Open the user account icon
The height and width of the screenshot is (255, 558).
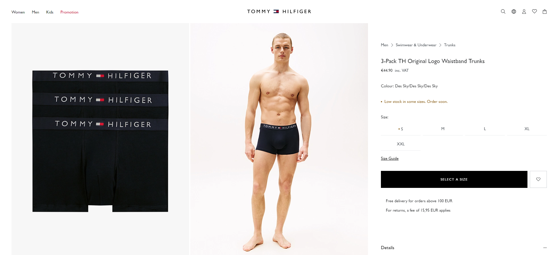[524, 12]
